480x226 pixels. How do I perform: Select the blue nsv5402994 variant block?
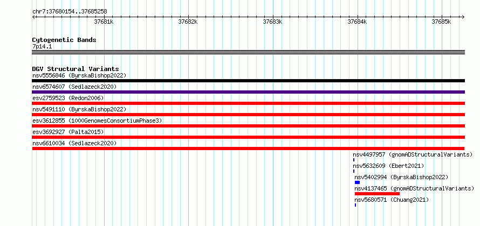(357, 182)
